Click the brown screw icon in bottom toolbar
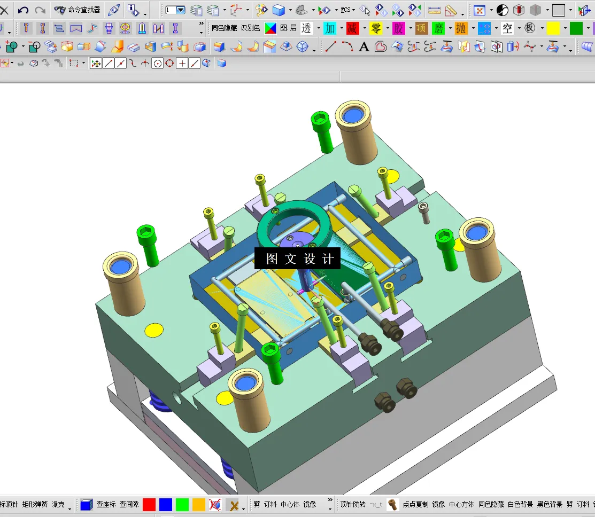Image resolution: width=595 pixels, height=517 pixels. (392, 505)
